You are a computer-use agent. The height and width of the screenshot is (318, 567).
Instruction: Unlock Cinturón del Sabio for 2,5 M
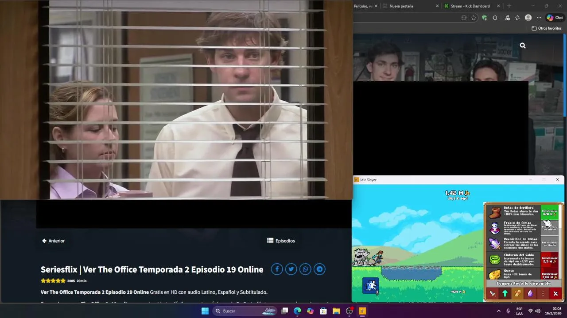[550, 260]
